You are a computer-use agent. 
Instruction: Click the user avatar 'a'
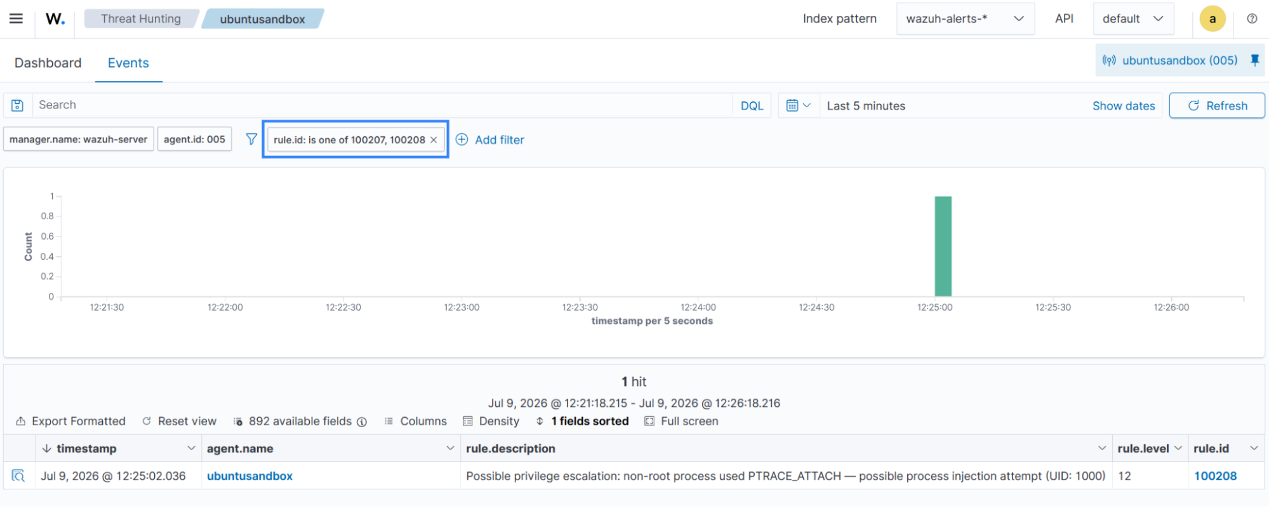[x=1213, y=18]
